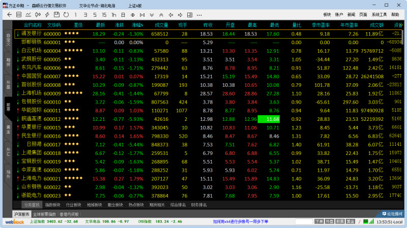
Task: Select the daily (日) period button
Action: pos(123,15)
